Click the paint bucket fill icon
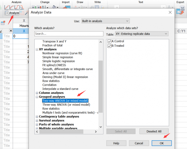187x149 pixels. [54, 7]
